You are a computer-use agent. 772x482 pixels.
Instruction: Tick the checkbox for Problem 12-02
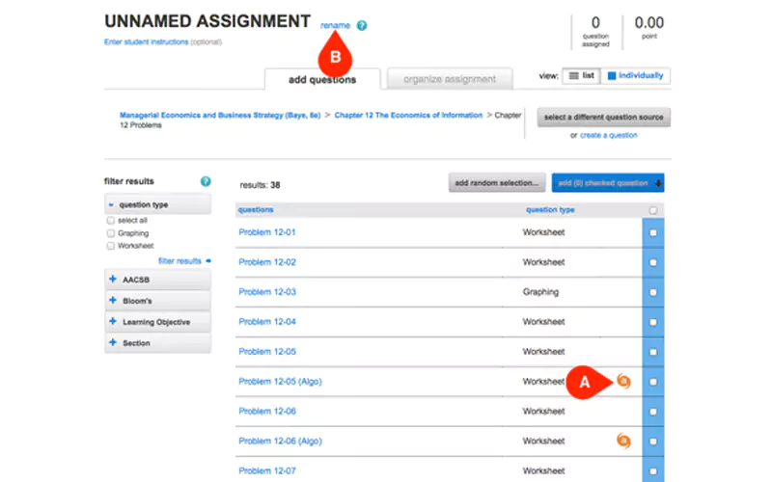tap(653, 262)
